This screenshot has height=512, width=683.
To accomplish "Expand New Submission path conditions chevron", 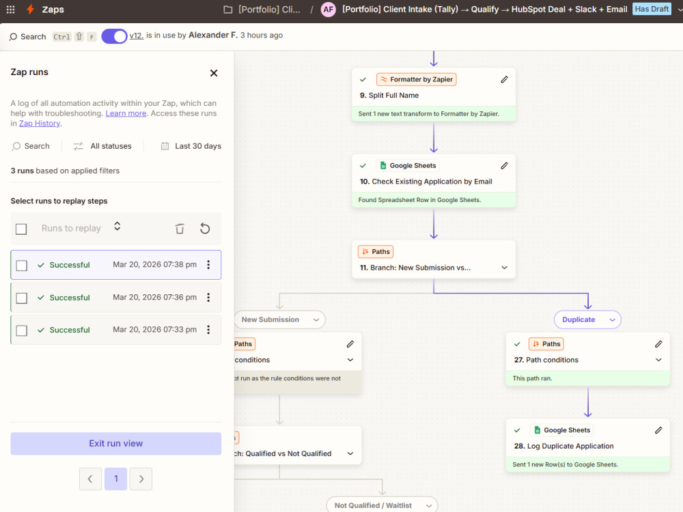I will [x=350, y=360].
